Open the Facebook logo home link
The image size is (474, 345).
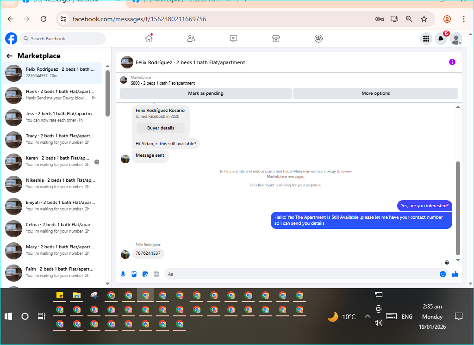pos(11,39)
